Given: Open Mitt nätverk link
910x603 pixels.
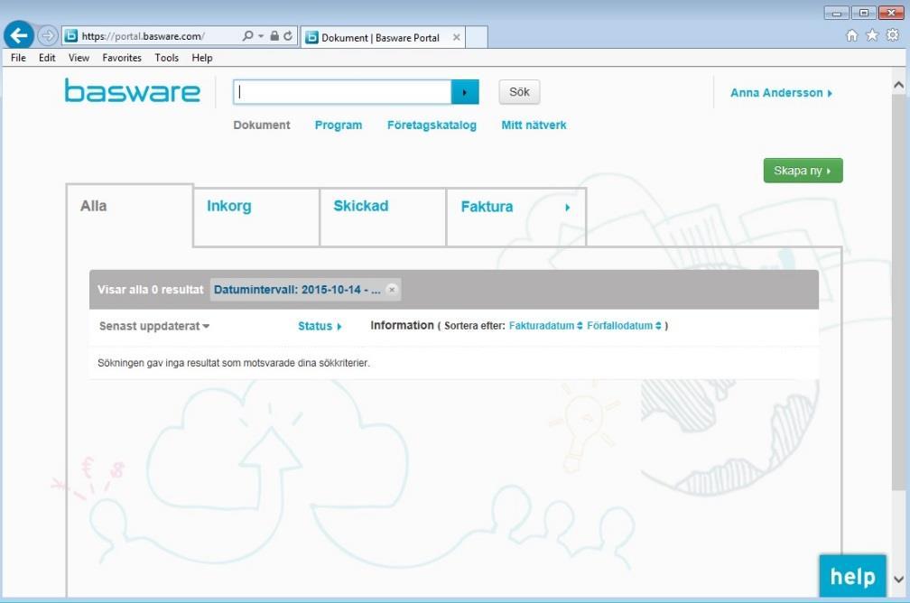Looking at the screenshot, I should pyautogui.click(x=534, y=125).
